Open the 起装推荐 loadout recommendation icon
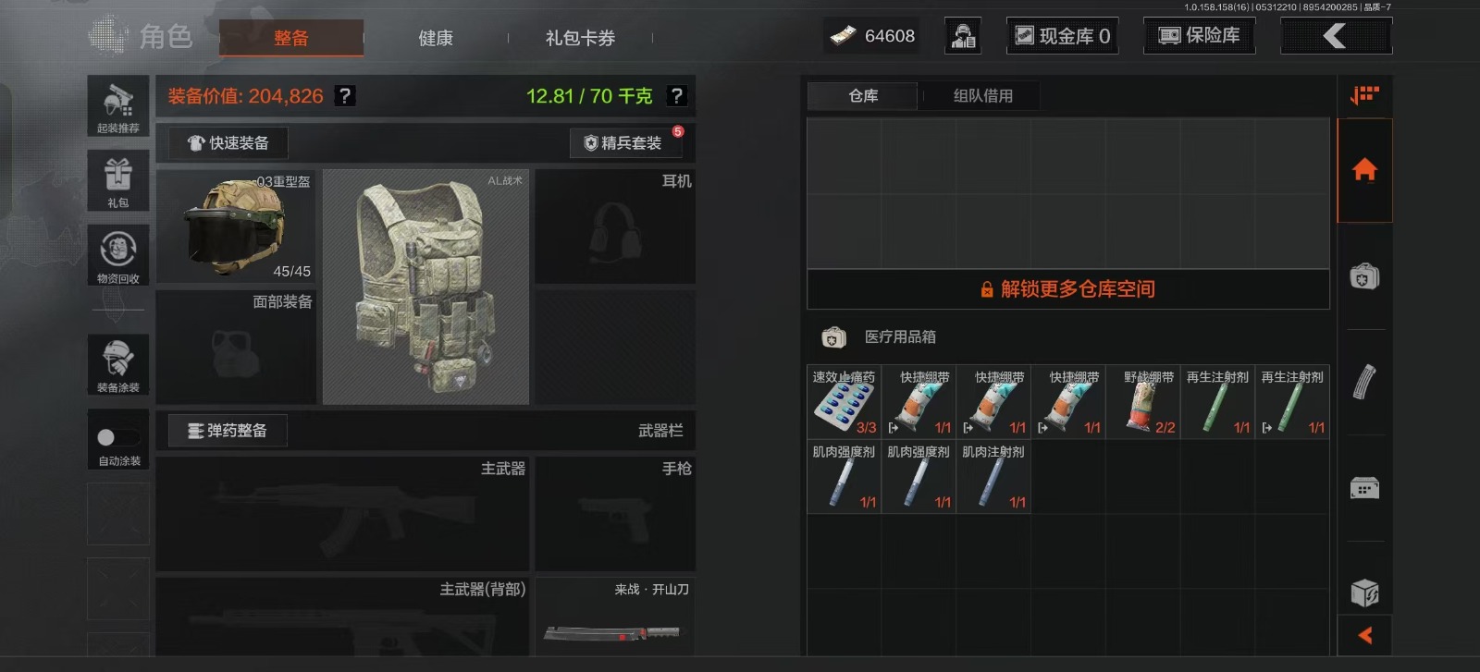This screenshot has width=1480, height=672. (118, 106)
